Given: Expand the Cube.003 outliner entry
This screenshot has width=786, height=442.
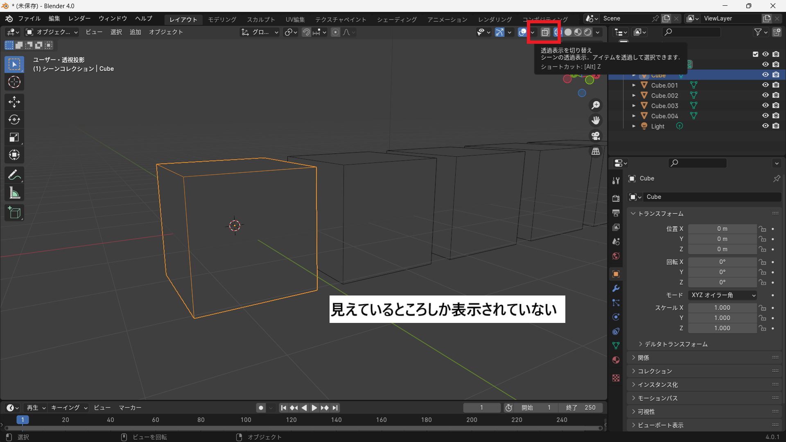Looking at the screenshot, I should [634, 106].
